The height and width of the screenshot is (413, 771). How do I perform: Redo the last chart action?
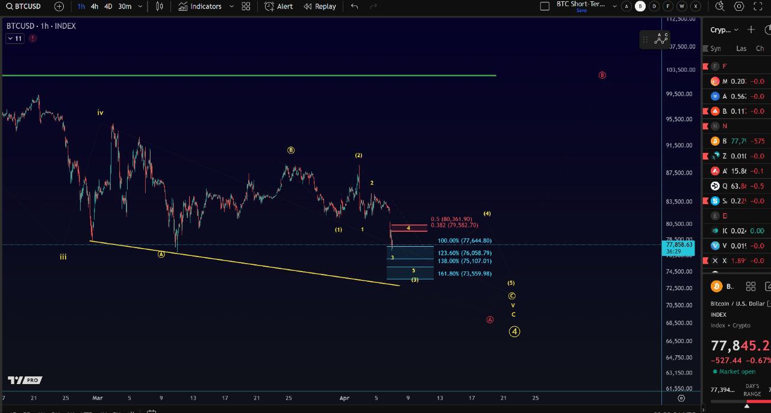pos(373,6)
